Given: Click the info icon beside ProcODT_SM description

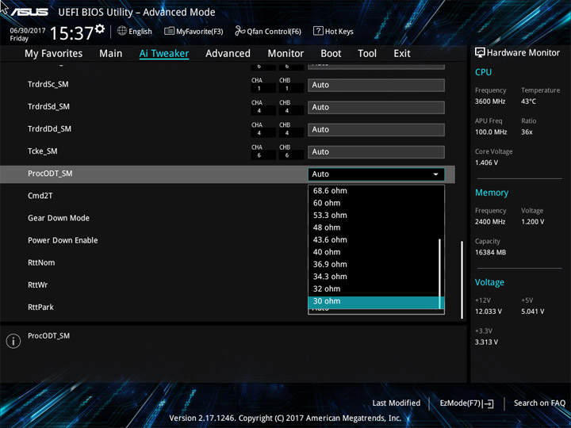Looking at the screenshot, I should [13, 341].
